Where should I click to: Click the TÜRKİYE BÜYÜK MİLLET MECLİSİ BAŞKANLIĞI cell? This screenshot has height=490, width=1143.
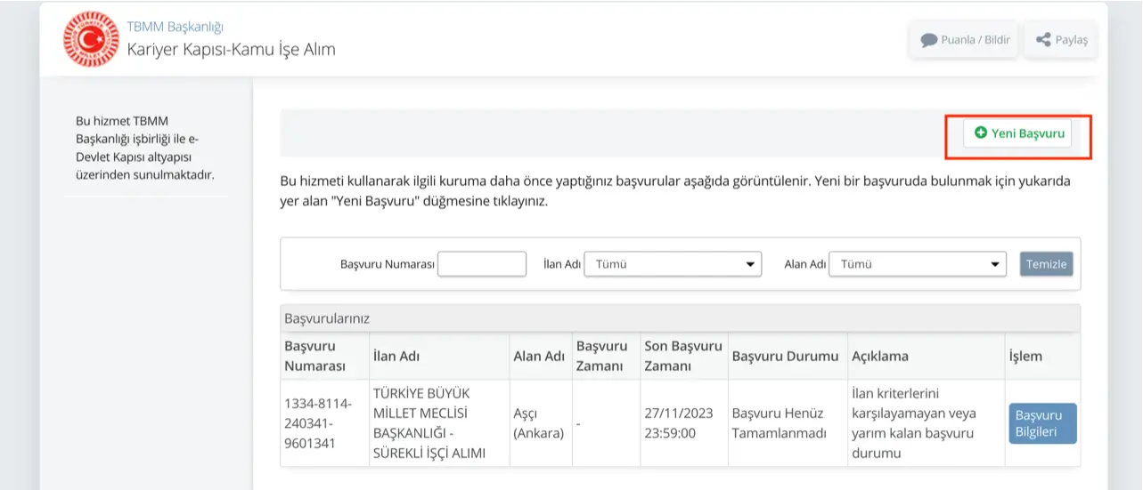tap(439, 423)
